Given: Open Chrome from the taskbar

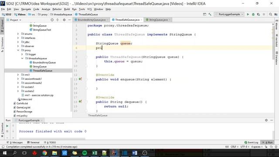Looking at the screenshot, I should 44,153.
